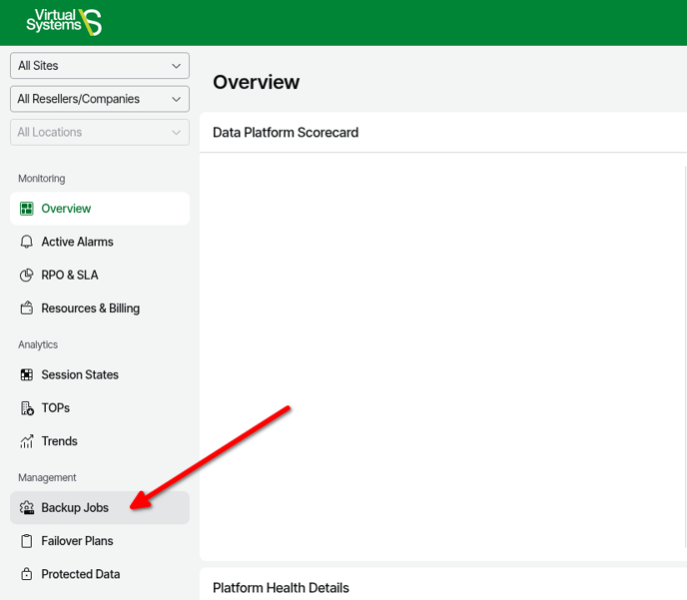687x600 pixels.
Task: Click the Virtual Systems logo
Action: click(x=64, y=22)
